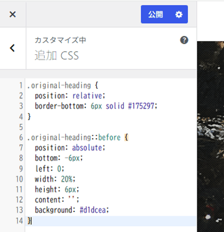224x232 pixels.
Task: Click the 追加 CSS section title
Action: coord(57,55)
